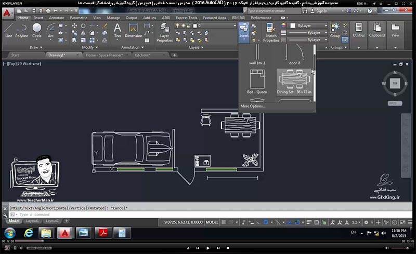The image size is (416, 254).
Task: Activate the Rotate tool in Modify
Action: click(83, 26)
